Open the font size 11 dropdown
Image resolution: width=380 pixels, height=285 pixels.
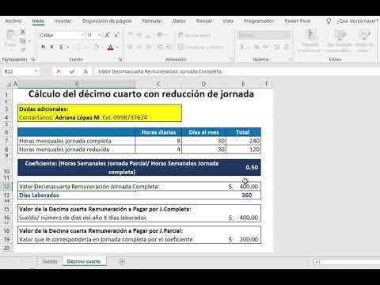pyautogui.click(x=99, y=35)
